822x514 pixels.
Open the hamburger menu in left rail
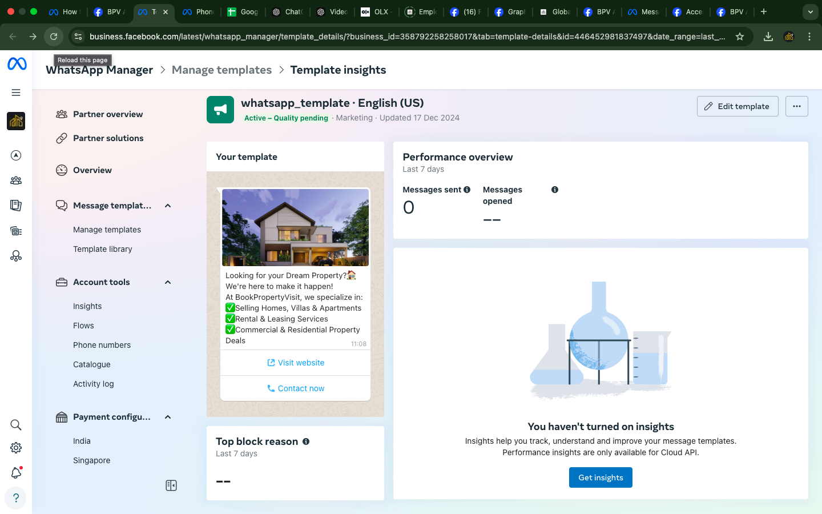tap(16, 93)
